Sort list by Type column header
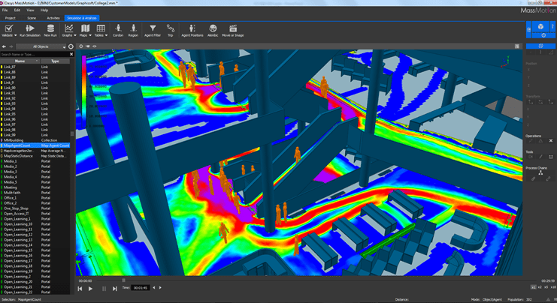Screen dimensions: 557x303 click(x=55, y=61)
